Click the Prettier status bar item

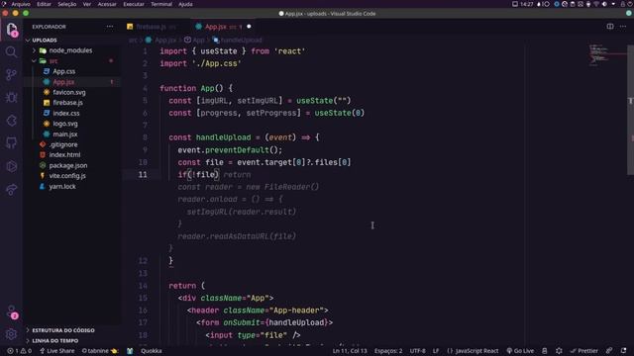tap(583, 351)
